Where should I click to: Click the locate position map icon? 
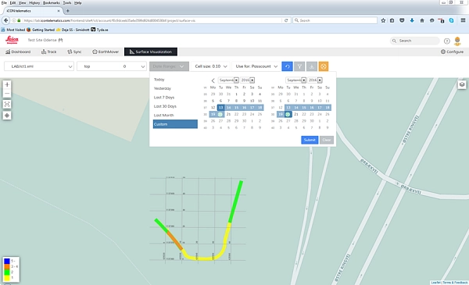coord(7,116)
